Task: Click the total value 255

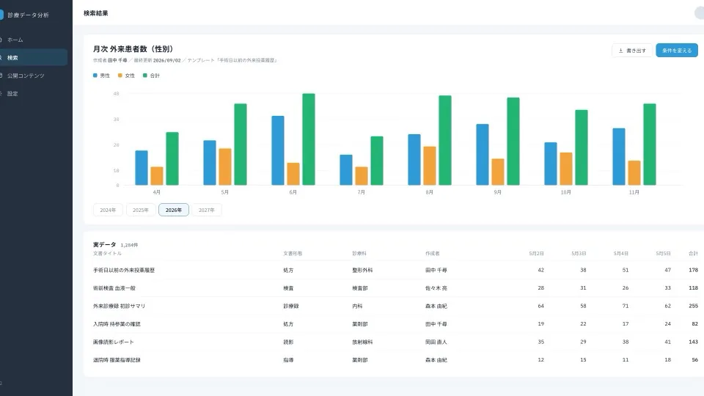Action: [x=693, y=306]
